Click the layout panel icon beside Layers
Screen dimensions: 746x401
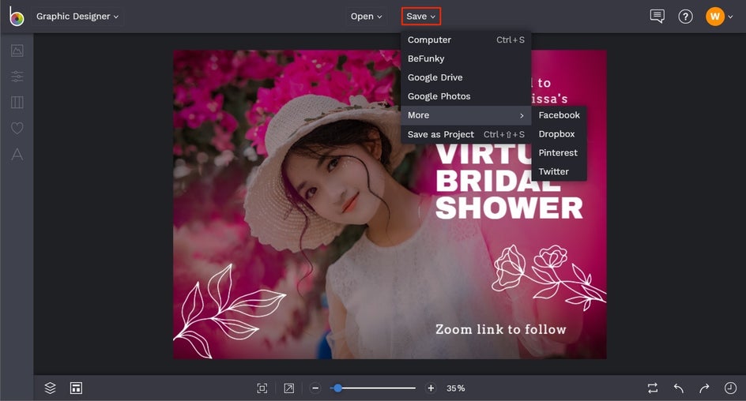pos(76,388)
